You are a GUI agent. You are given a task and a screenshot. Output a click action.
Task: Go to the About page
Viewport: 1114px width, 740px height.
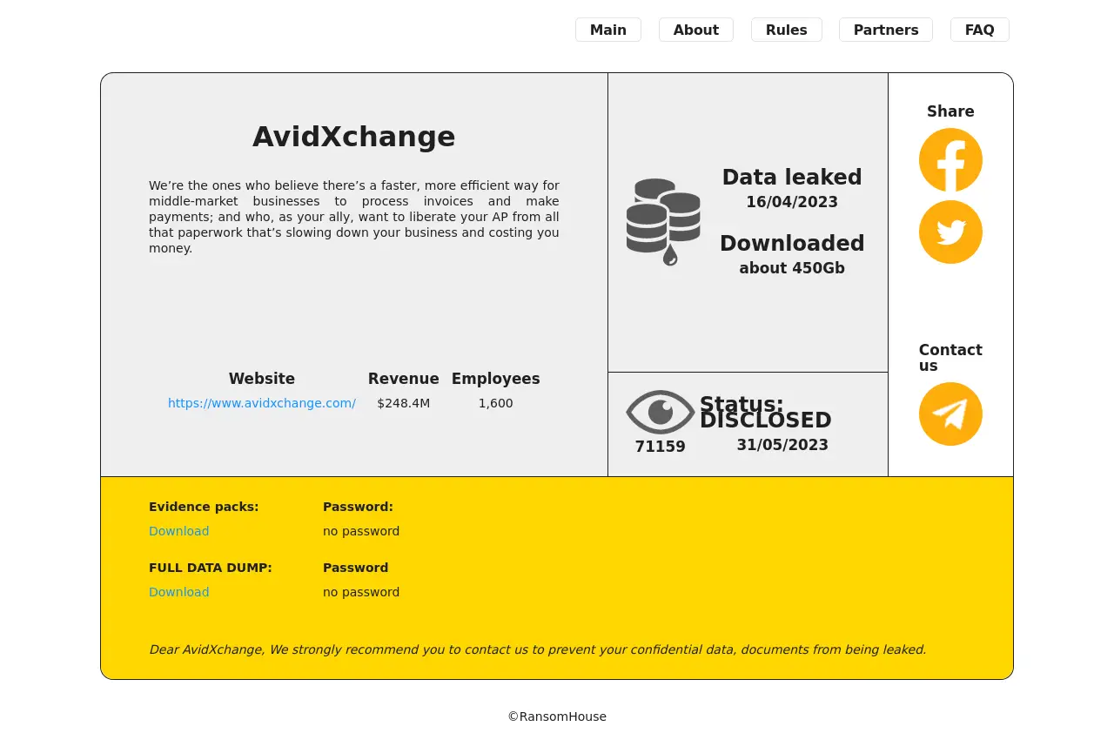tap(695, 30)
